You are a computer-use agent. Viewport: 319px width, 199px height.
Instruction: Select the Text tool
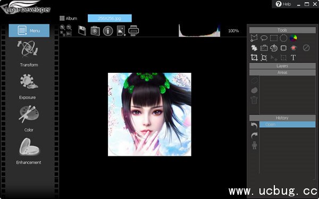293,57
